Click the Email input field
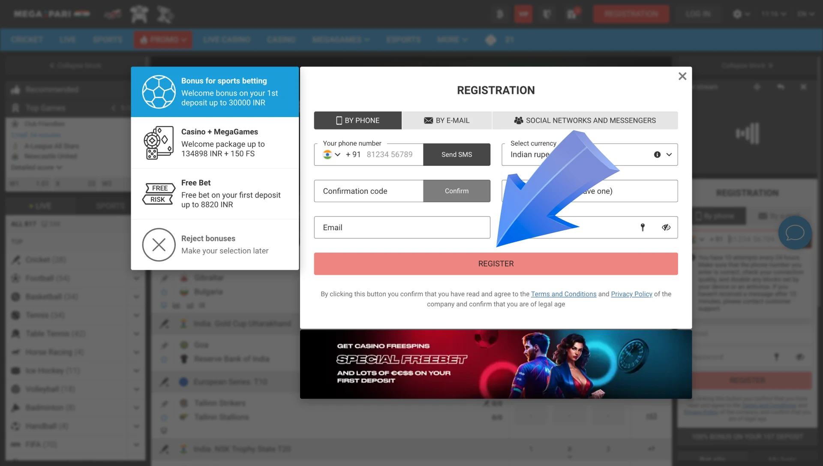The width and height of the screenshot is (823, 466). pos(402,228)
